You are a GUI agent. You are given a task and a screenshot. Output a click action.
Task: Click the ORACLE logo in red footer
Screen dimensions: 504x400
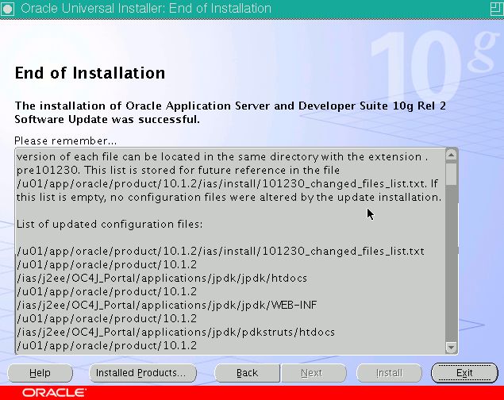pyautogui.click(x=54, y=393)
